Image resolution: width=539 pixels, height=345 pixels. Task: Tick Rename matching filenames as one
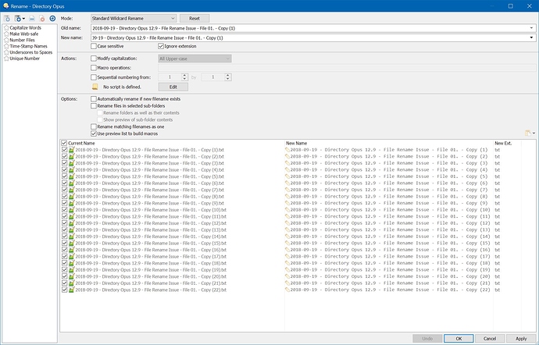coord(94,126)
